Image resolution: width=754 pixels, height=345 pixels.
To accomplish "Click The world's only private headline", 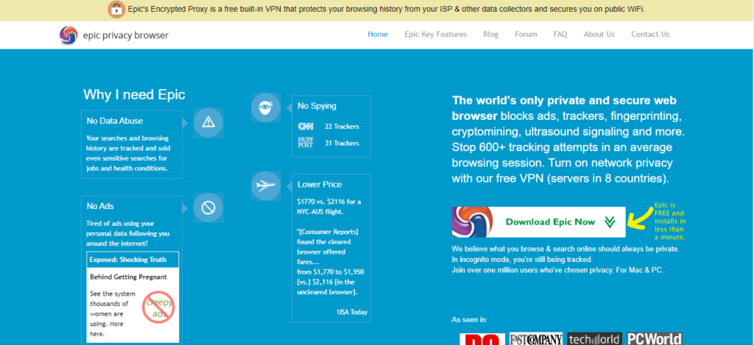I will click(x=568, y=140).
